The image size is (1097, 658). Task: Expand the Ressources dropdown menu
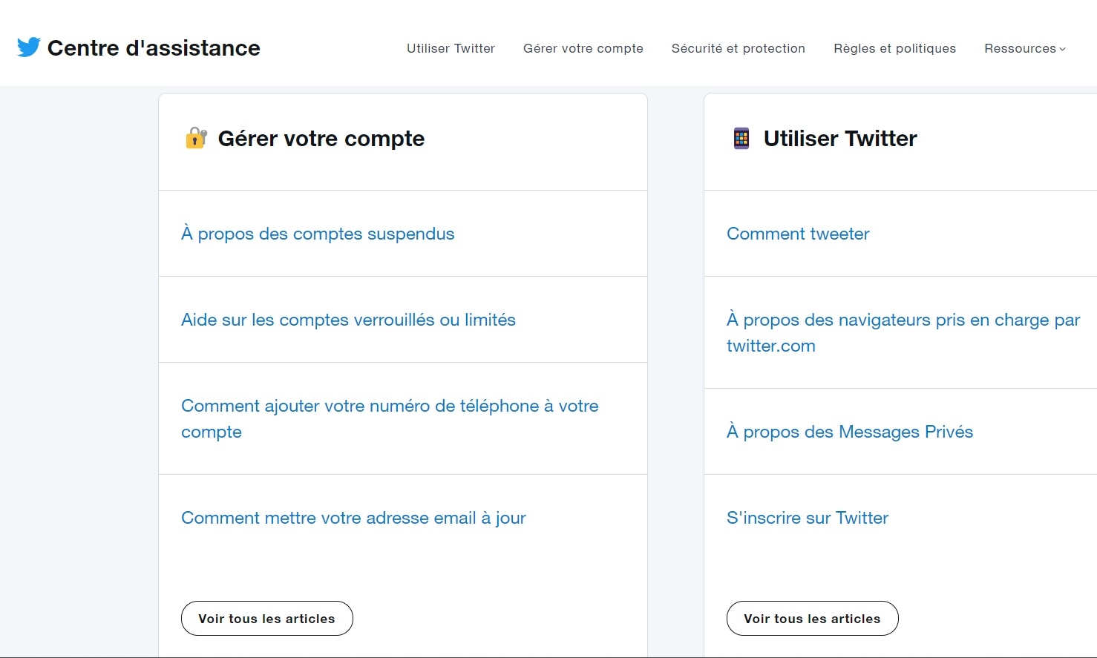click(1025, 48)
